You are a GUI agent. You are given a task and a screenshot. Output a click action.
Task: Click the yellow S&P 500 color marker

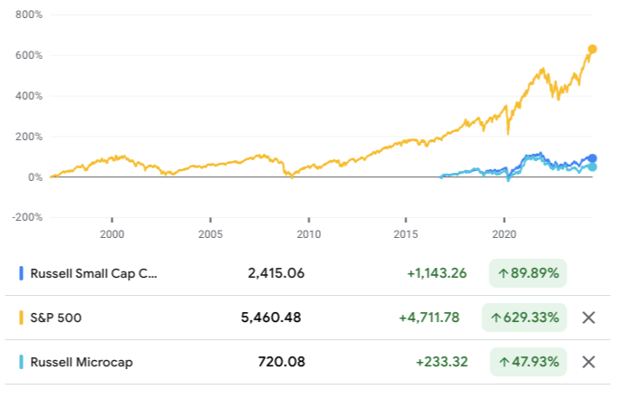pos(21,318)
